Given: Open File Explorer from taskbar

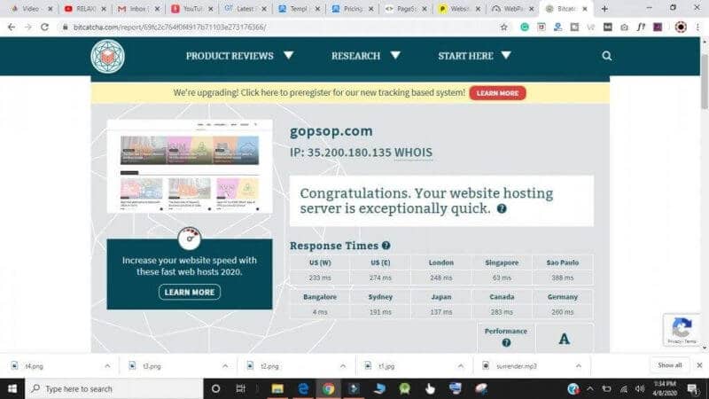Looking at the screenshot, I should 277,388.
